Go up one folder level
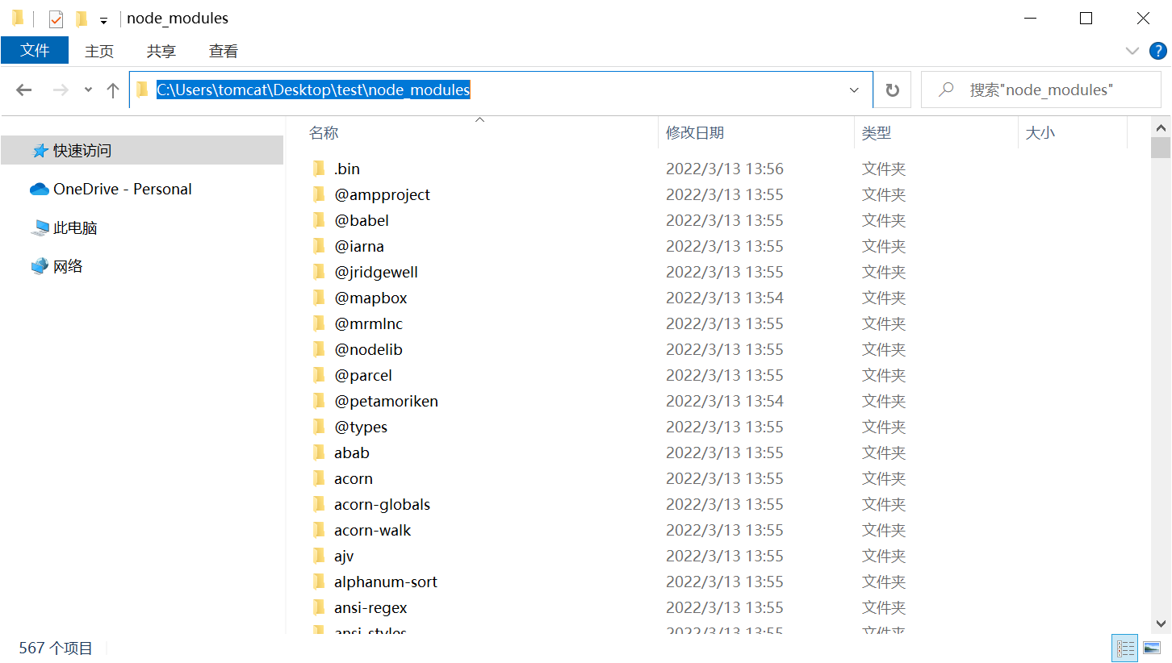This screenshot has width=1172, height=663. [113, 90]
